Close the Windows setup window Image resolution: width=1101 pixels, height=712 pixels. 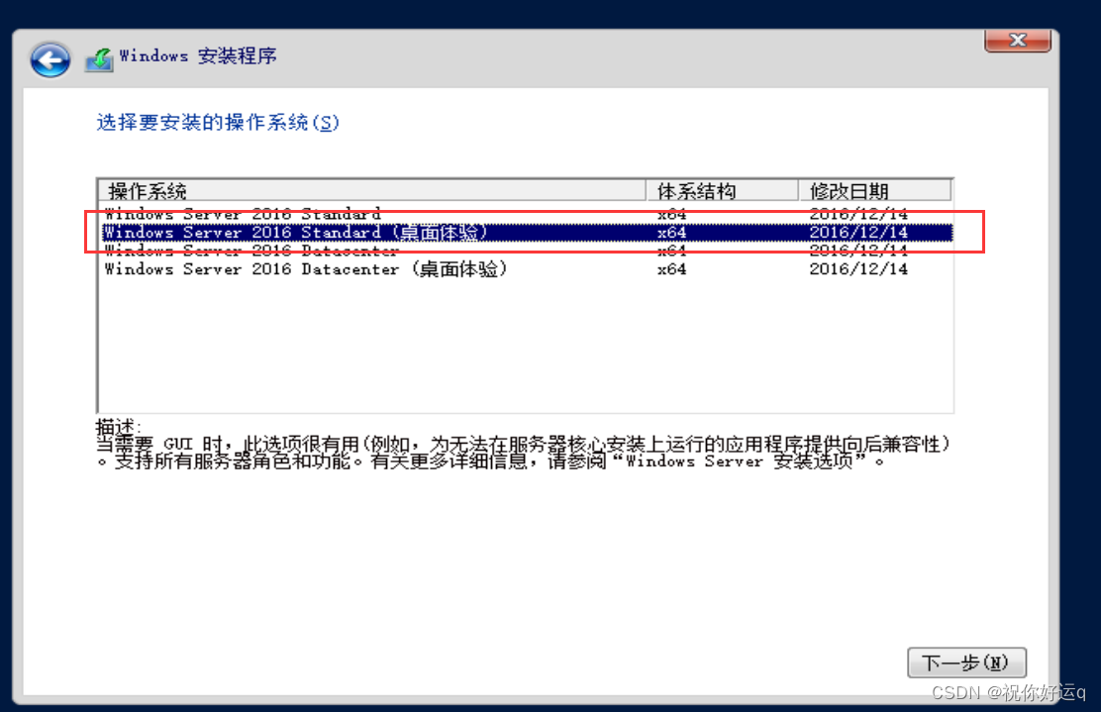click(x=1018, y=40)
